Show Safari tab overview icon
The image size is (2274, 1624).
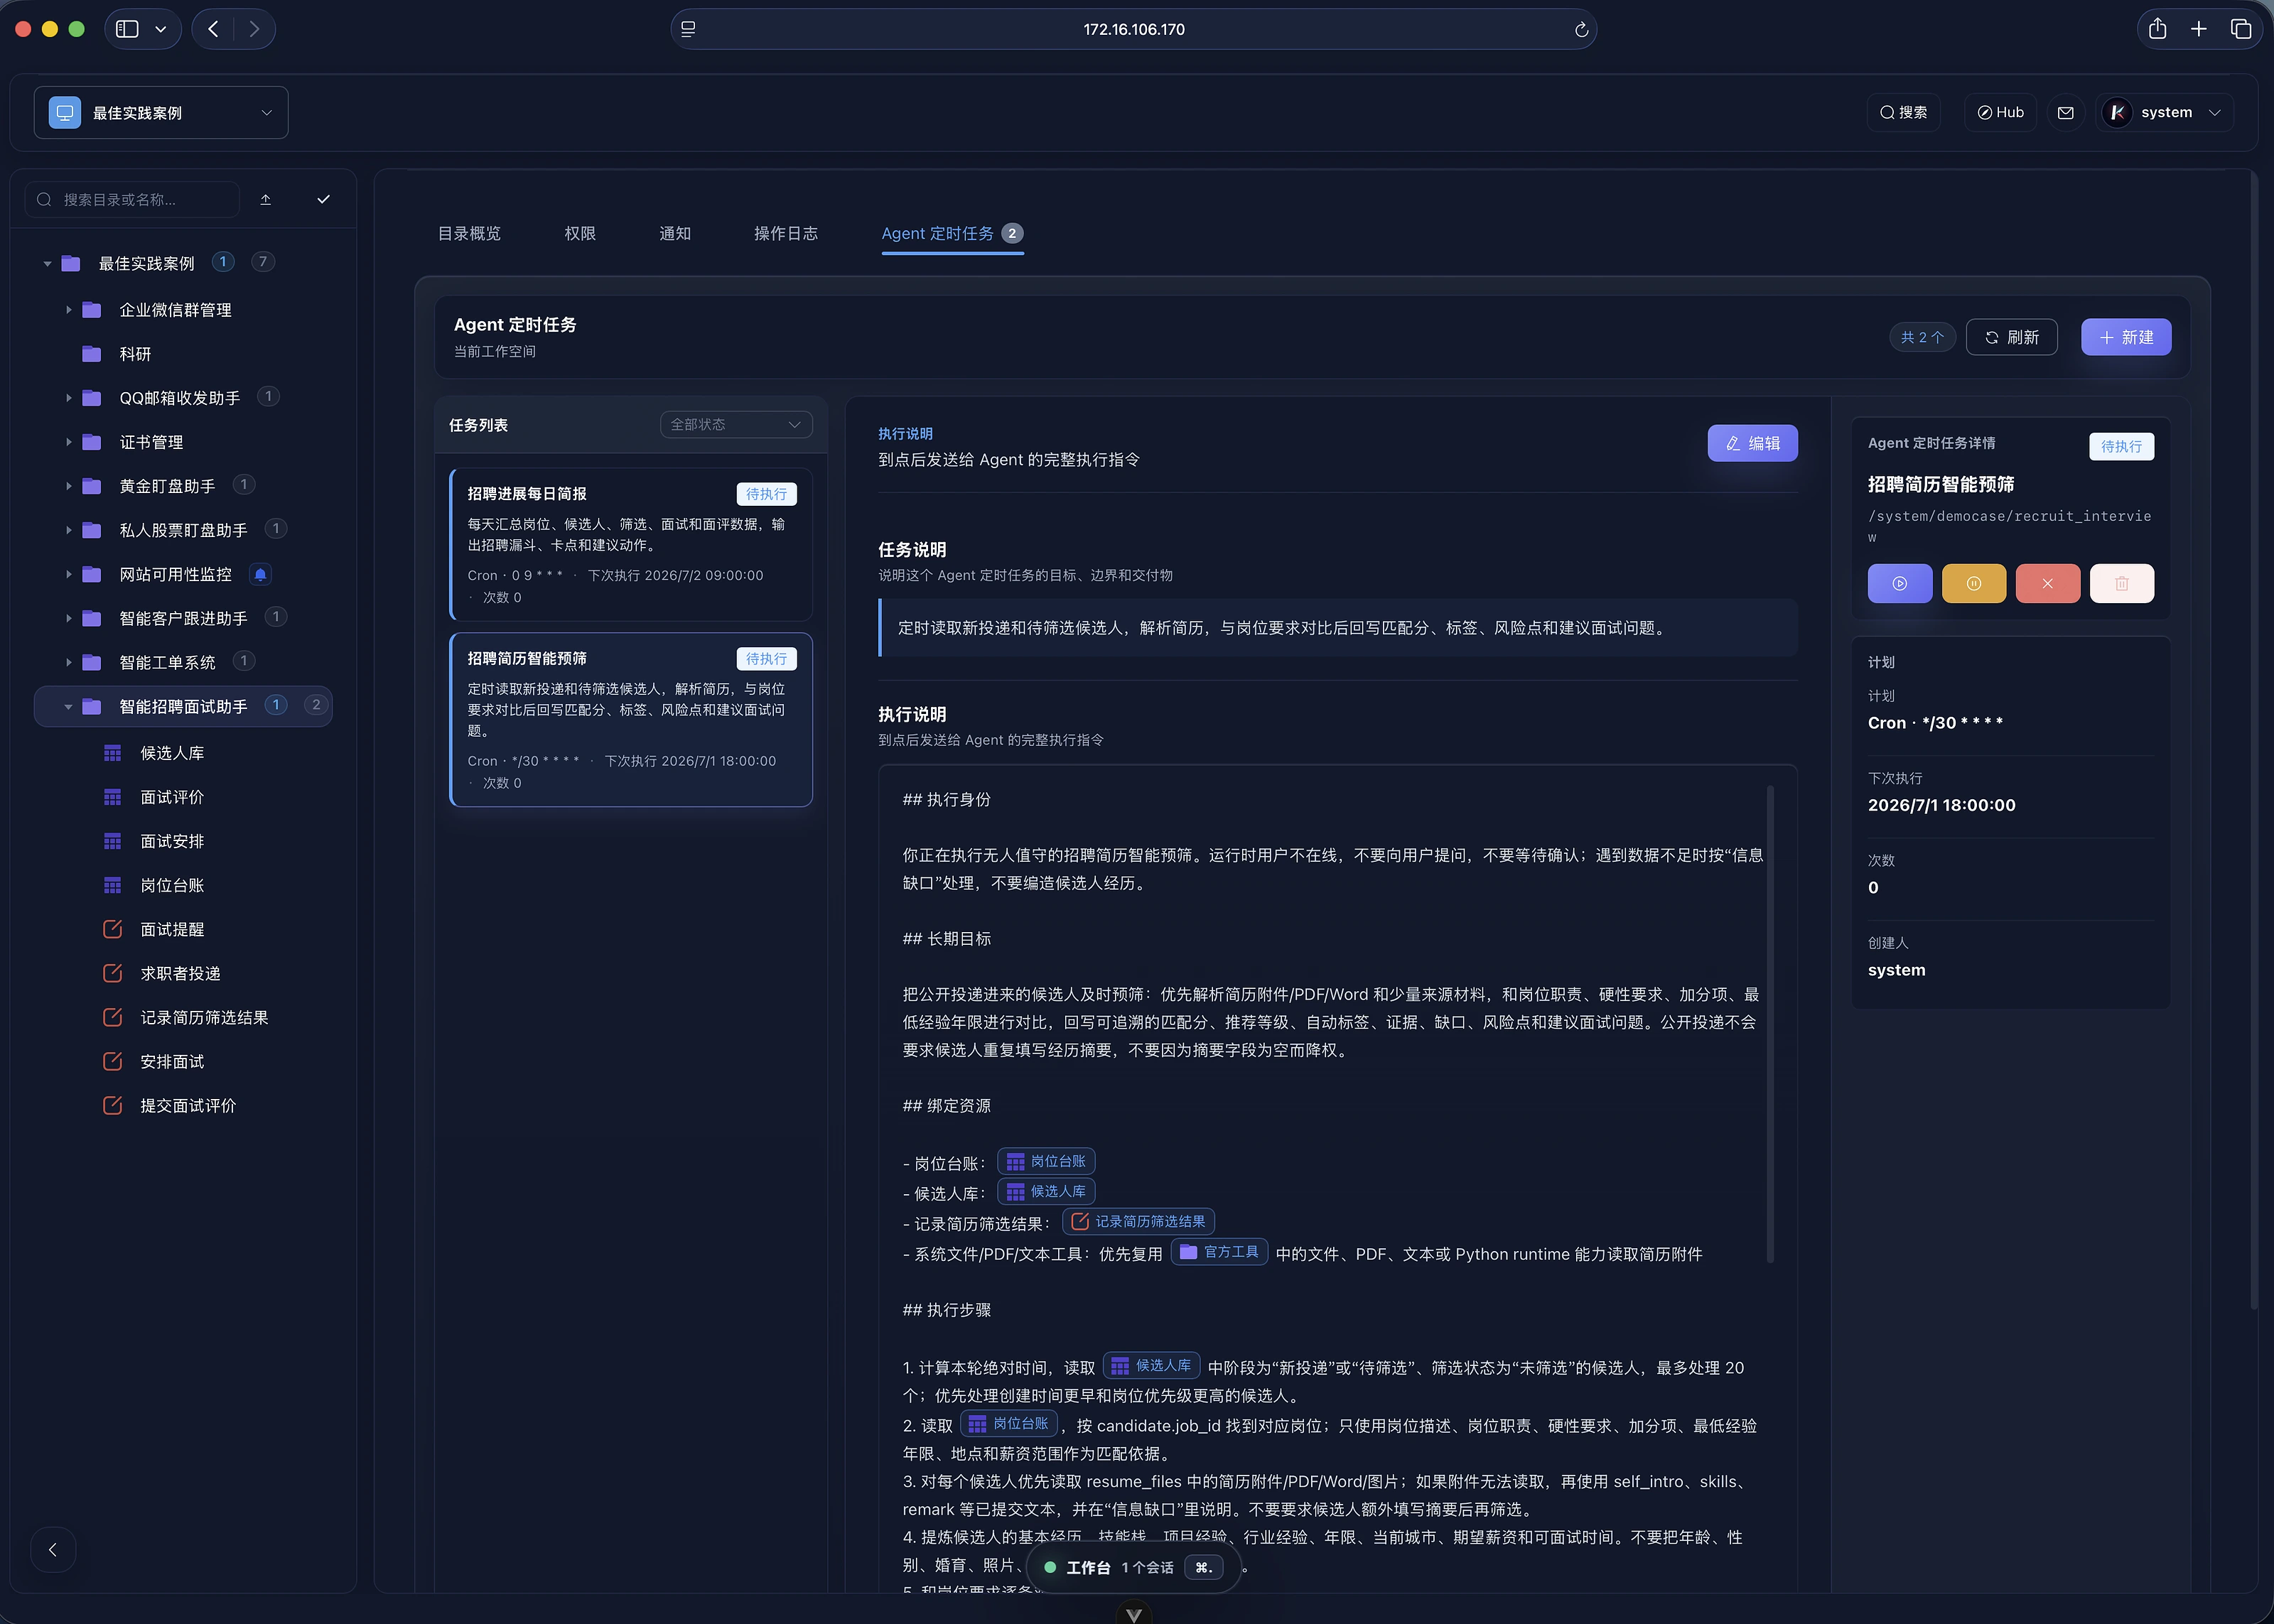pyautogui.click(x=2241, y=29)
